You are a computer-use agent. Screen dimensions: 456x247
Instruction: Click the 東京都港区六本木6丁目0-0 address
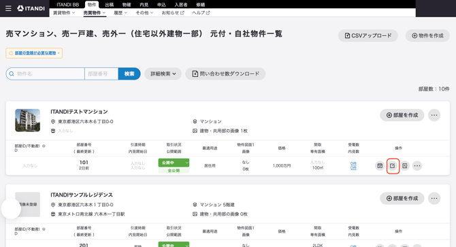(86, 122)
